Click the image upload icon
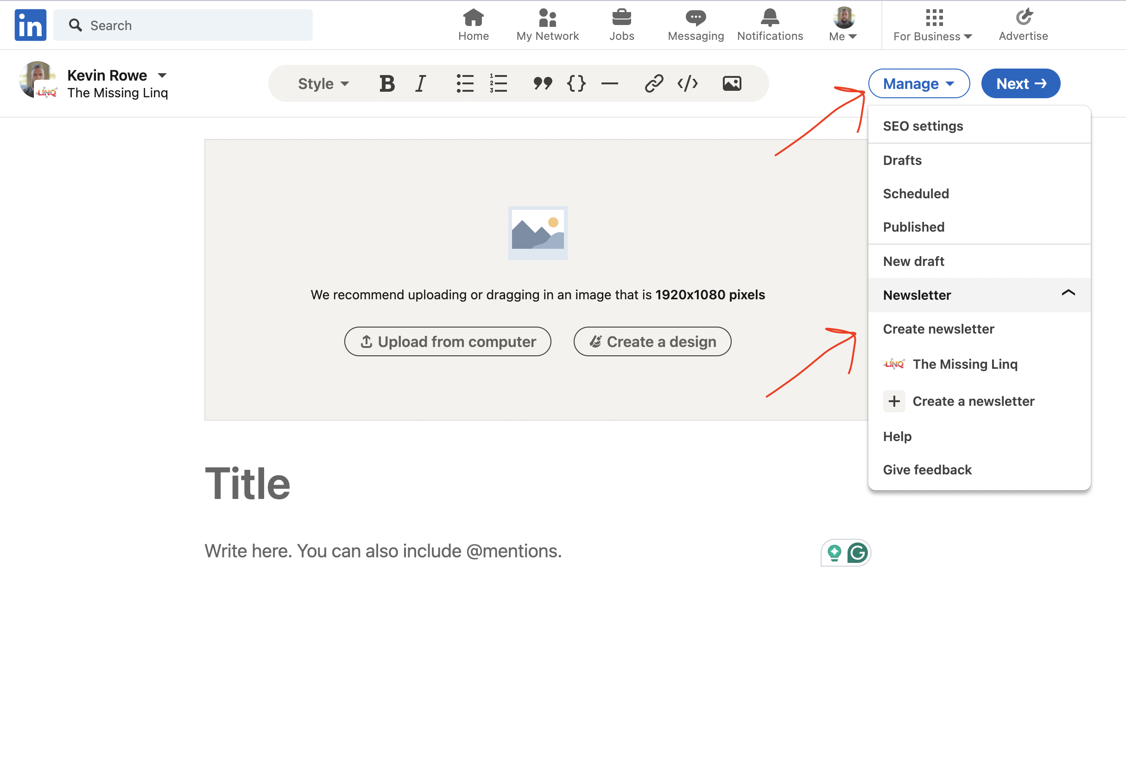The height and width of the screenshot is (757, 1126). click(x=731, y=83)
